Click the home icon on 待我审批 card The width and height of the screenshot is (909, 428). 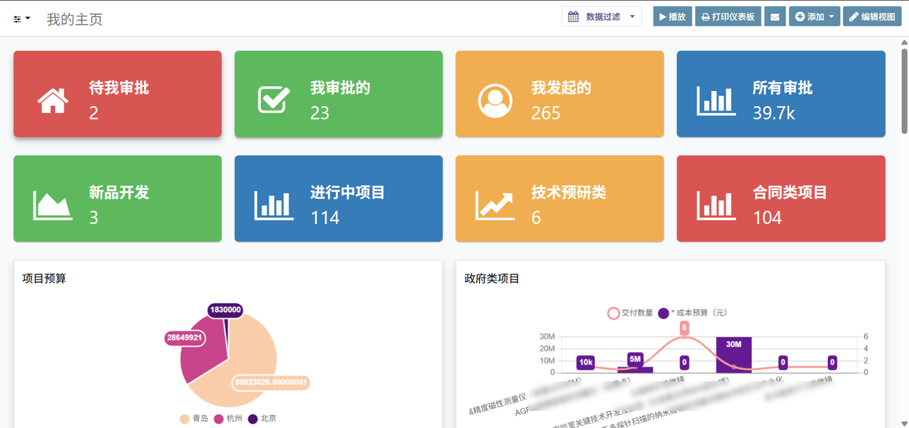click(x=53, y=101)
